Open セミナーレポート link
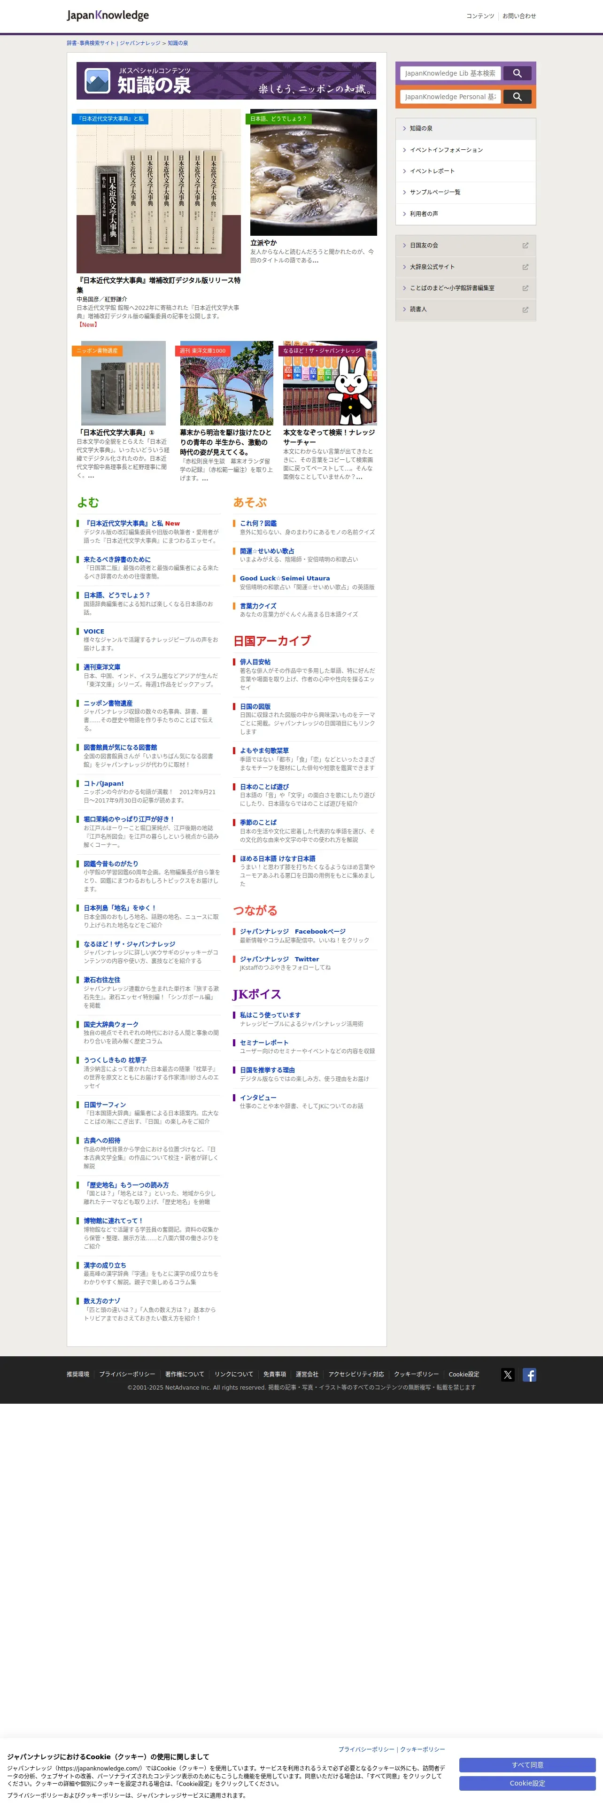 tap(264, 1043)
